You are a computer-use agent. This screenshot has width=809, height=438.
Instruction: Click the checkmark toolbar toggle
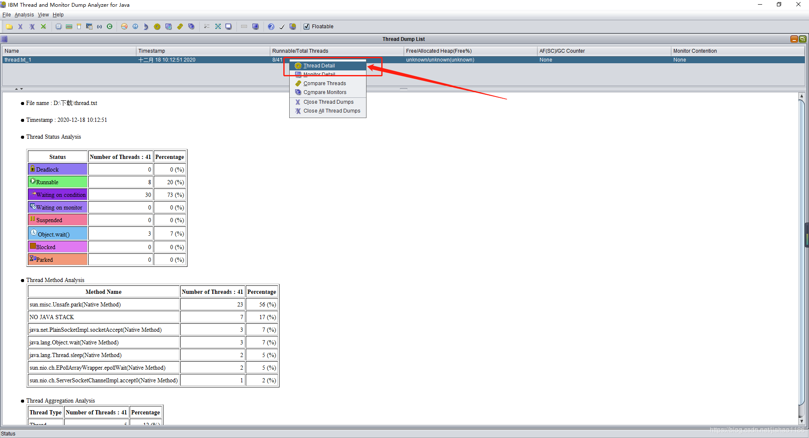pyautogui.click(x=282, y=27)
